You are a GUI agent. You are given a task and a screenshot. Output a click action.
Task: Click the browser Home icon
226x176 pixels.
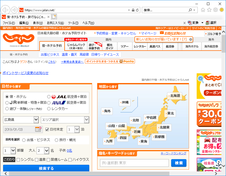click(x=203, y=10)
